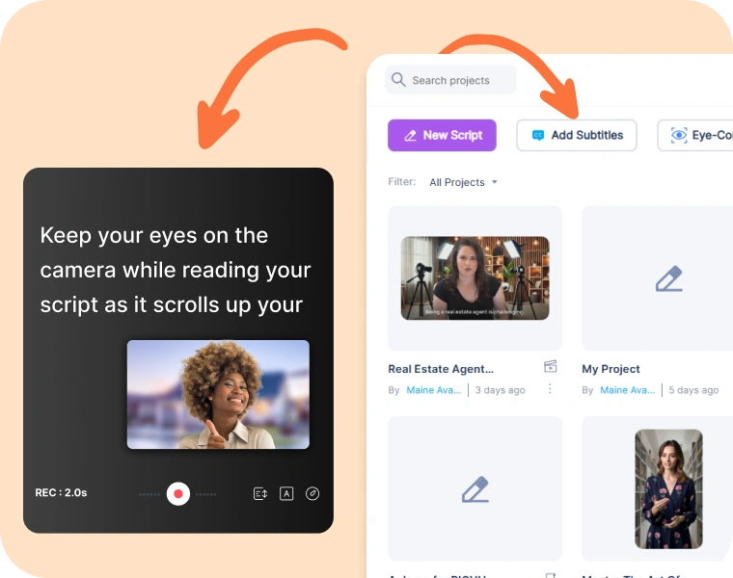Image resolution: width=733 pixels, height=578 pixels.
Task: Open Maine Ava link under Real Estate Agent
Action: [x=433, y=390]
